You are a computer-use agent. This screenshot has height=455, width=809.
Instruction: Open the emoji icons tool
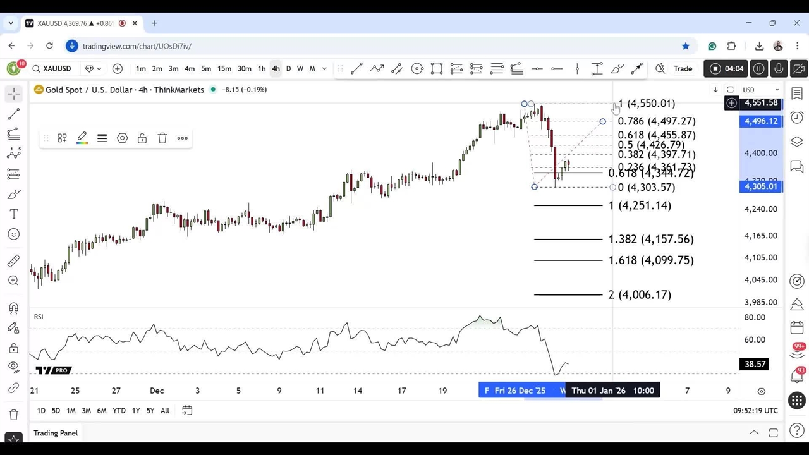[x=13, y=234]
